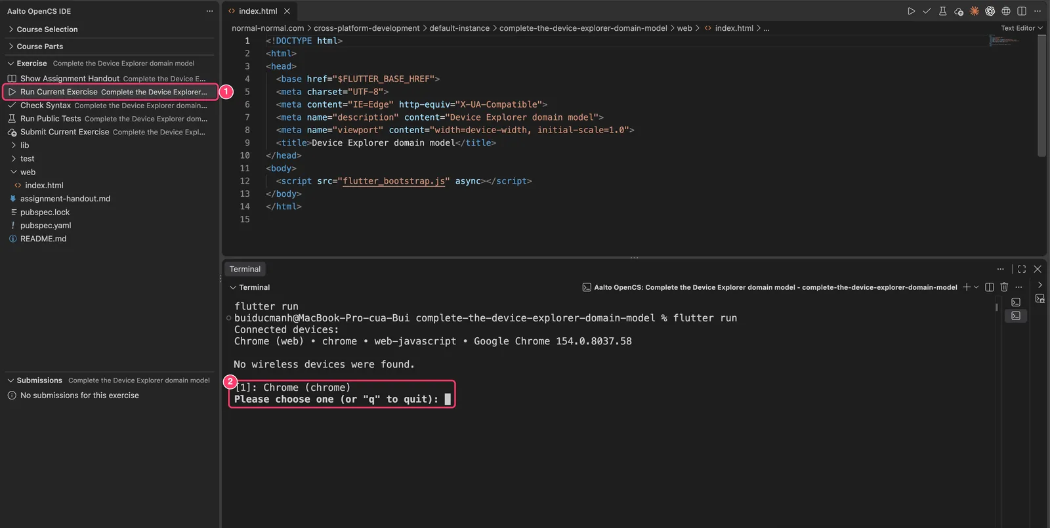This screenshot has width=1050, height=528.
Task: Open the Text Editor dropdown
Action: [1021, 28]
